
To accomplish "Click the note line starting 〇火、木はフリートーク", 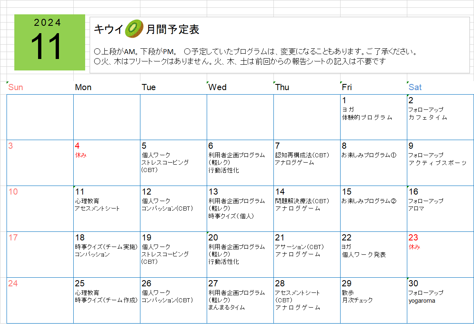I will click(240, 61).
